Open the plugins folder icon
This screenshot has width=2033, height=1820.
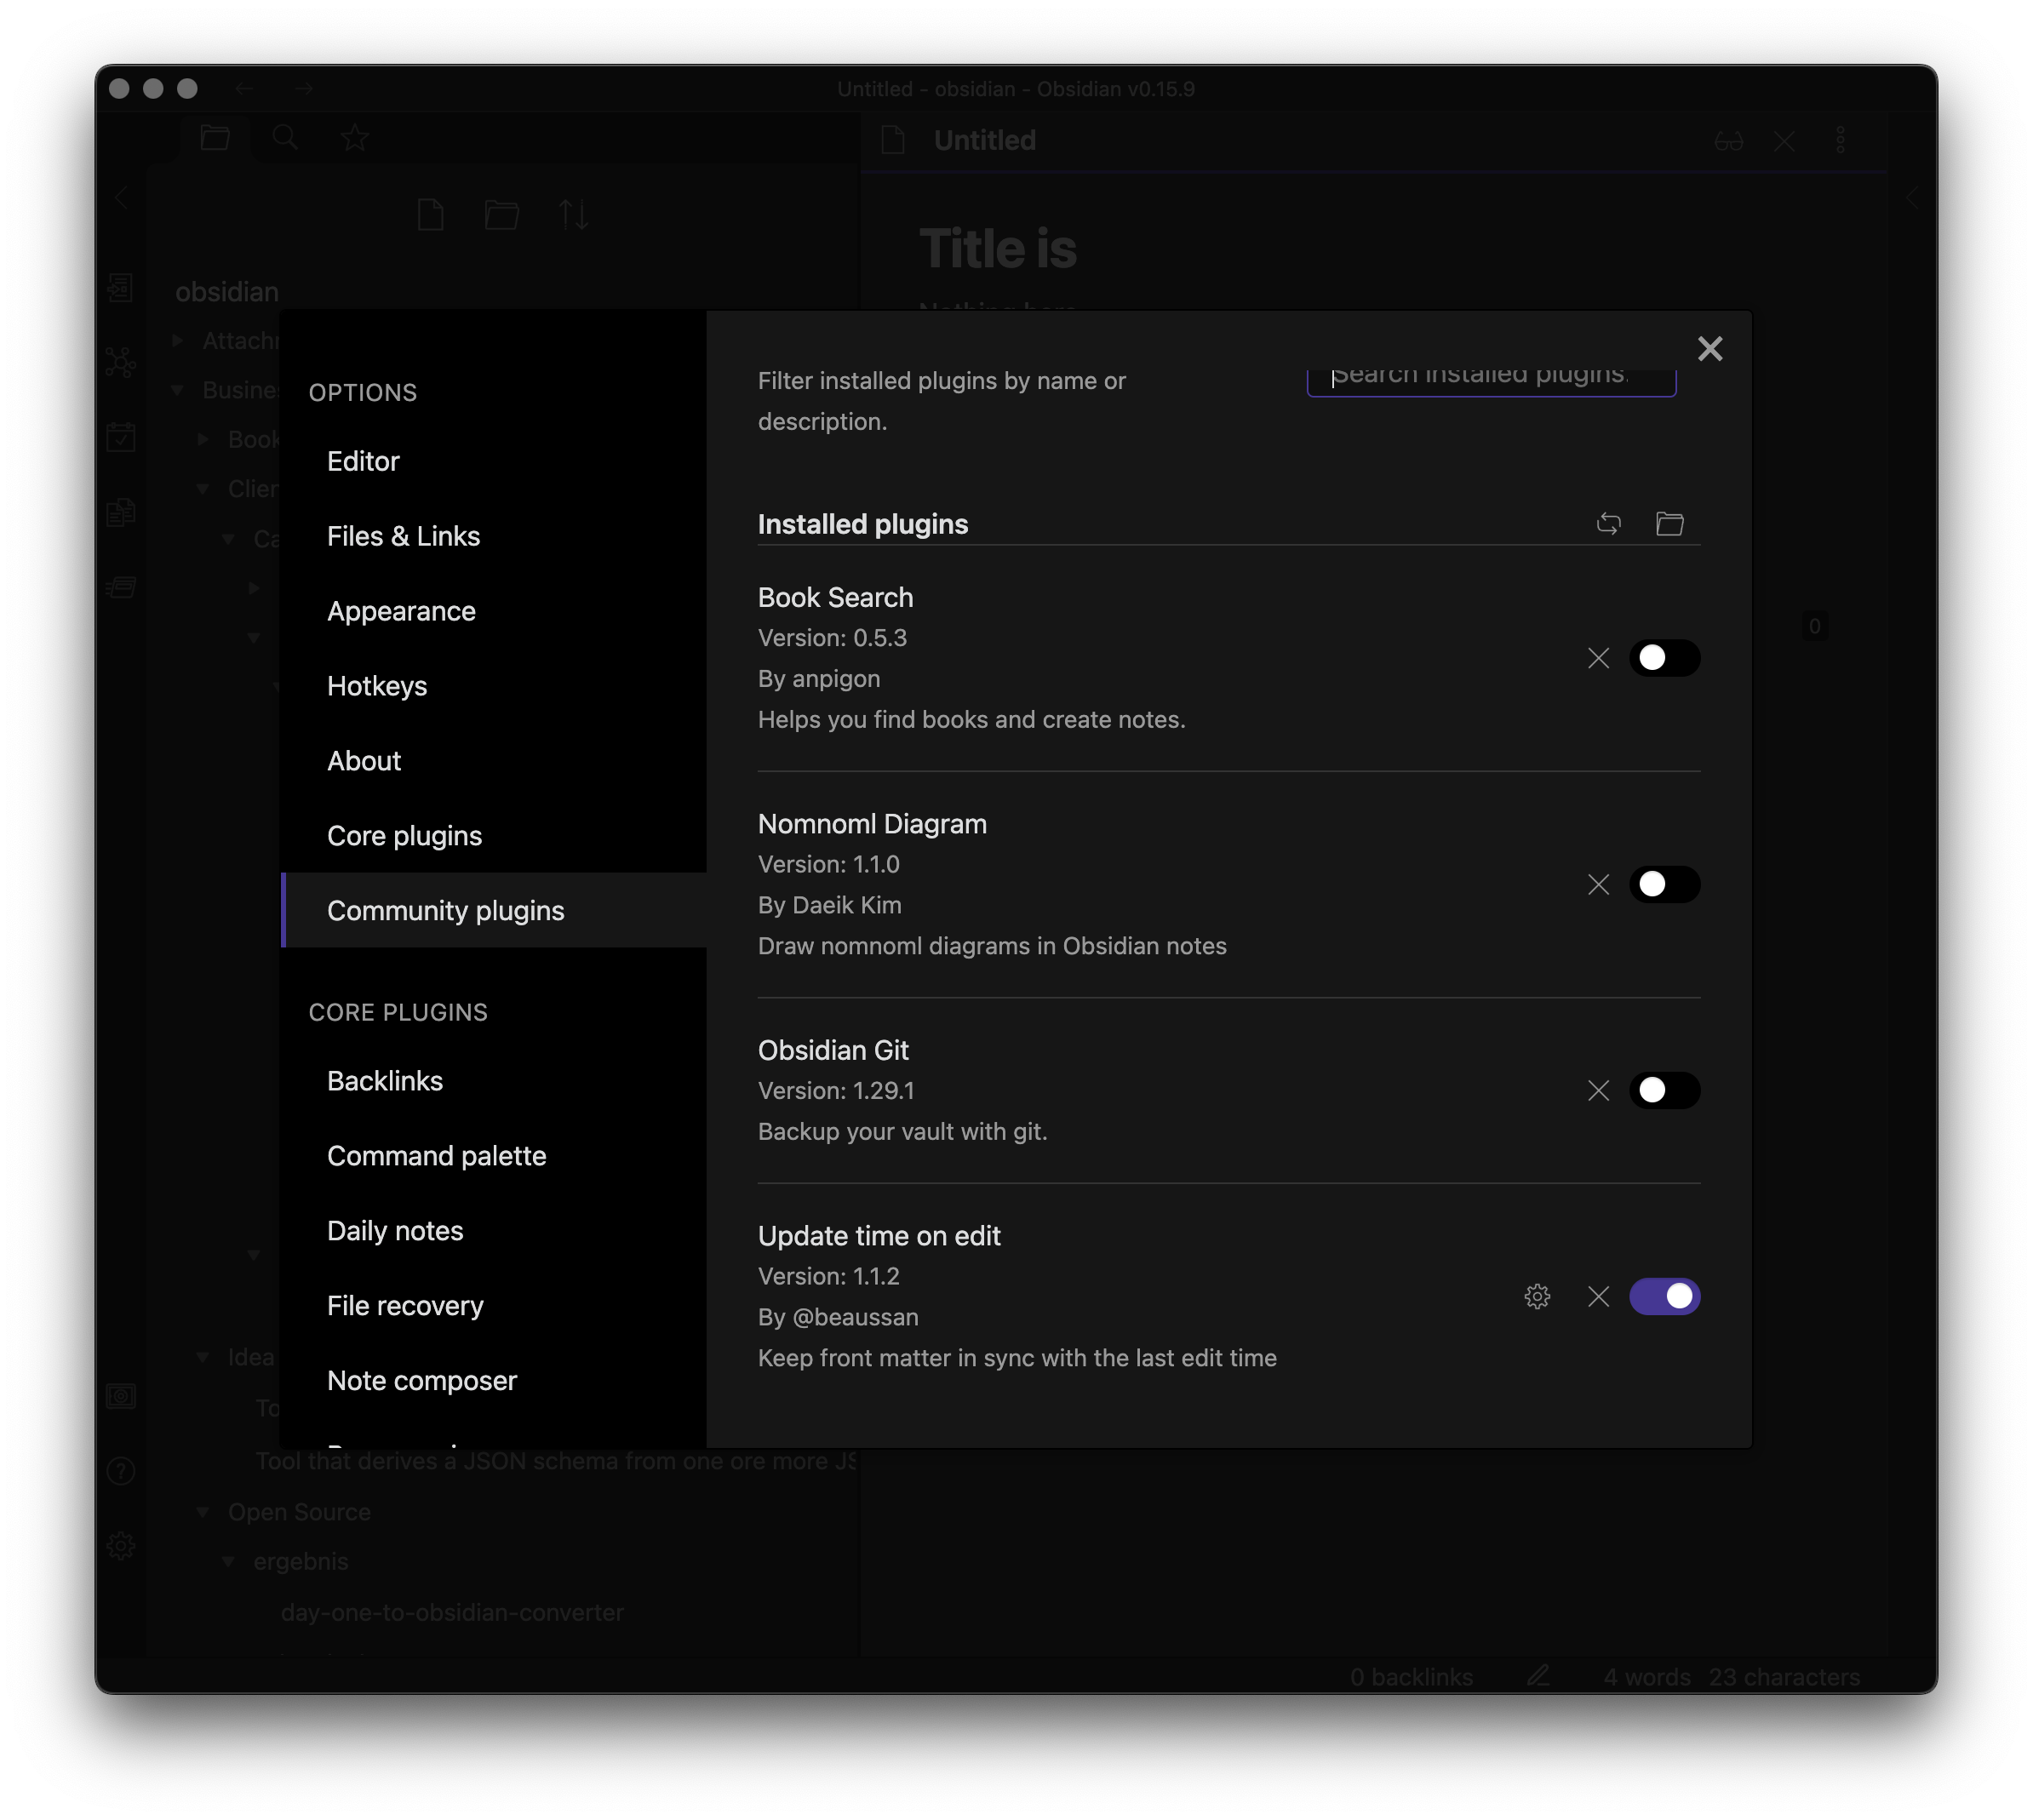pos(1669,523)
